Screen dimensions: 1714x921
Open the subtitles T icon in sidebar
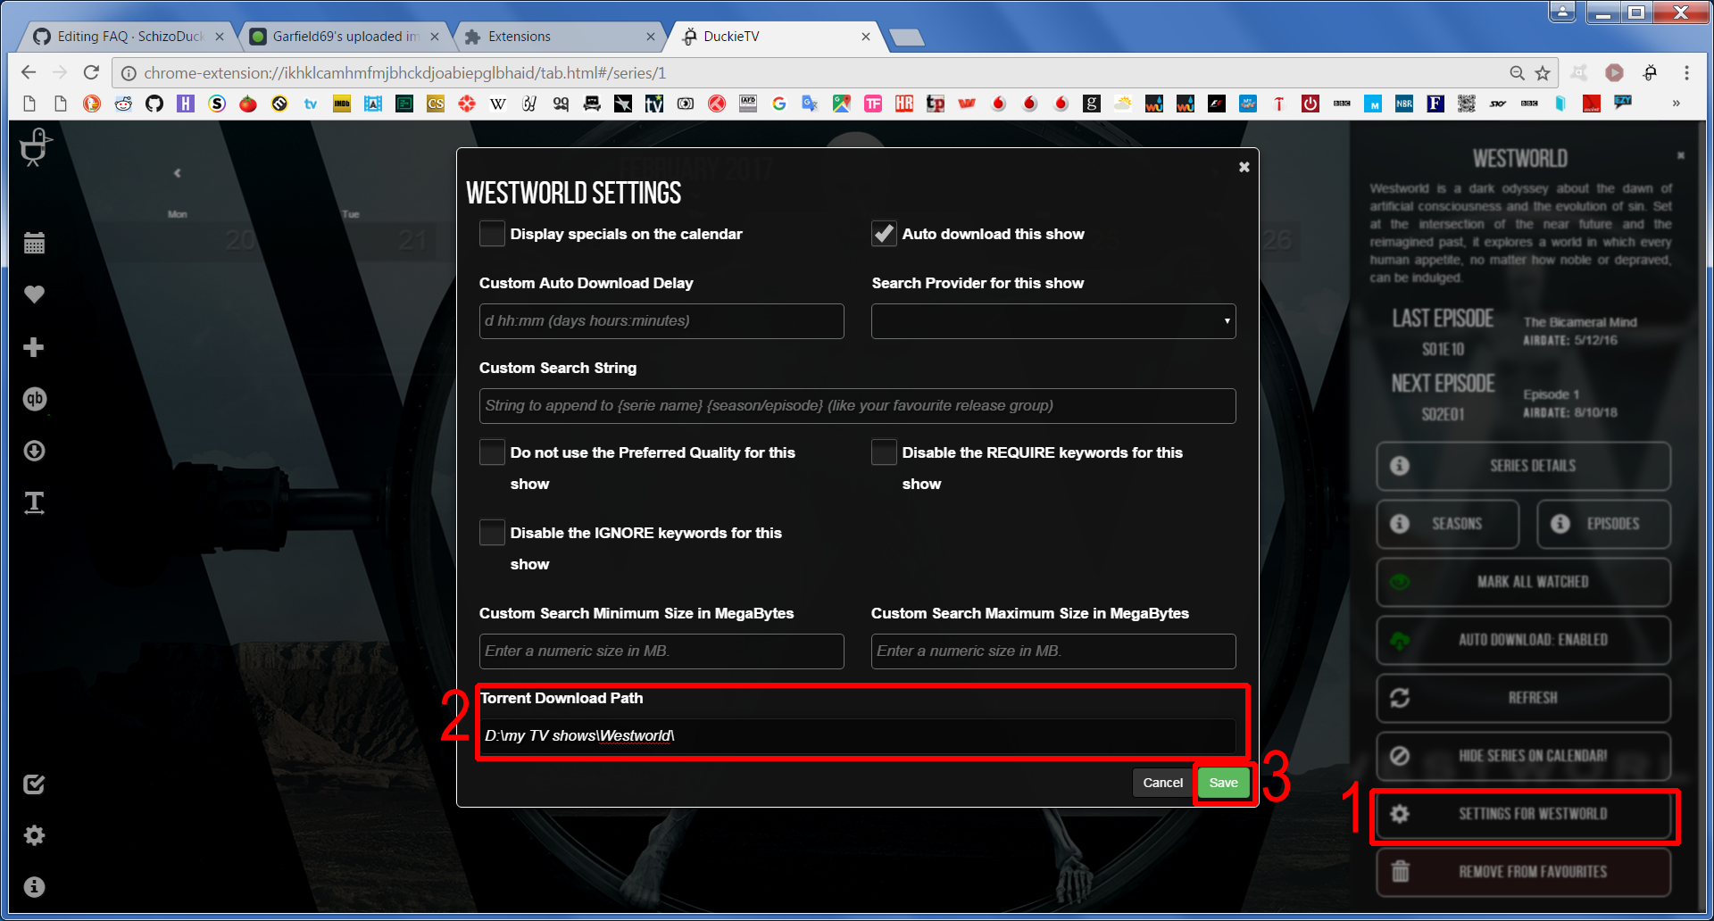34,502
